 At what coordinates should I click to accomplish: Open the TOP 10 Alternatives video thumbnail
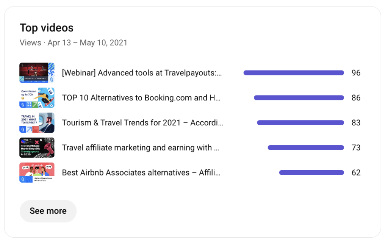tap(37, 98)
